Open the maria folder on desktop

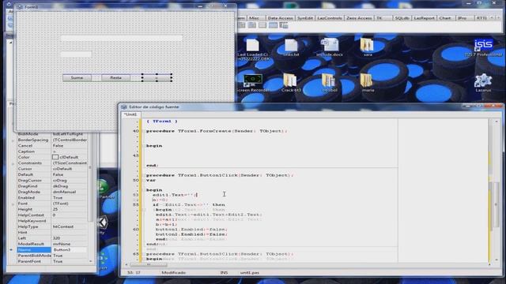[x=368, y=83]
